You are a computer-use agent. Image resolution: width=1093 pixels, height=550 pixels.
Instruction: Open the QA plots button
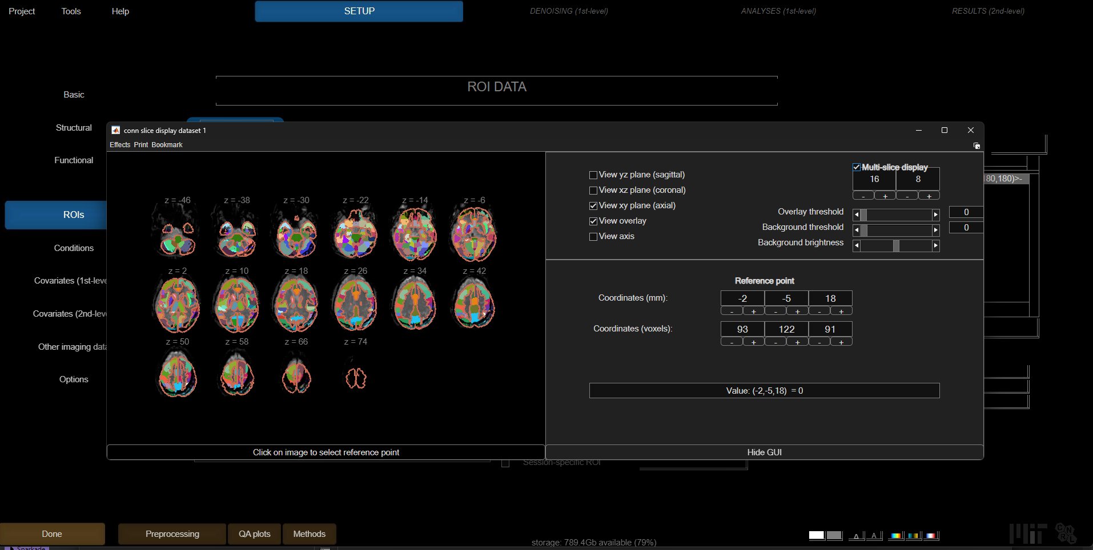tap(254, 534)
